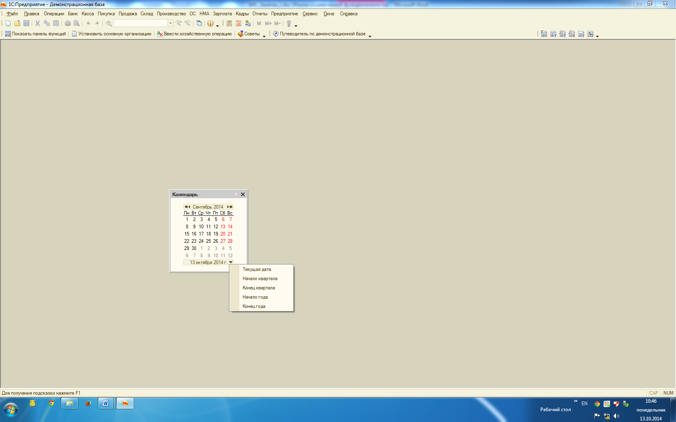Click the Users icon in the toolbar
Screen dimensions: 676x422
(248, 23)
